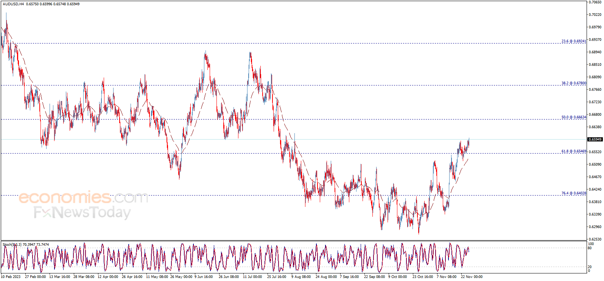The image size is (604, 281).
Task: Click the 27 Feb 00:00 date label
Action: tap(35, 277)
